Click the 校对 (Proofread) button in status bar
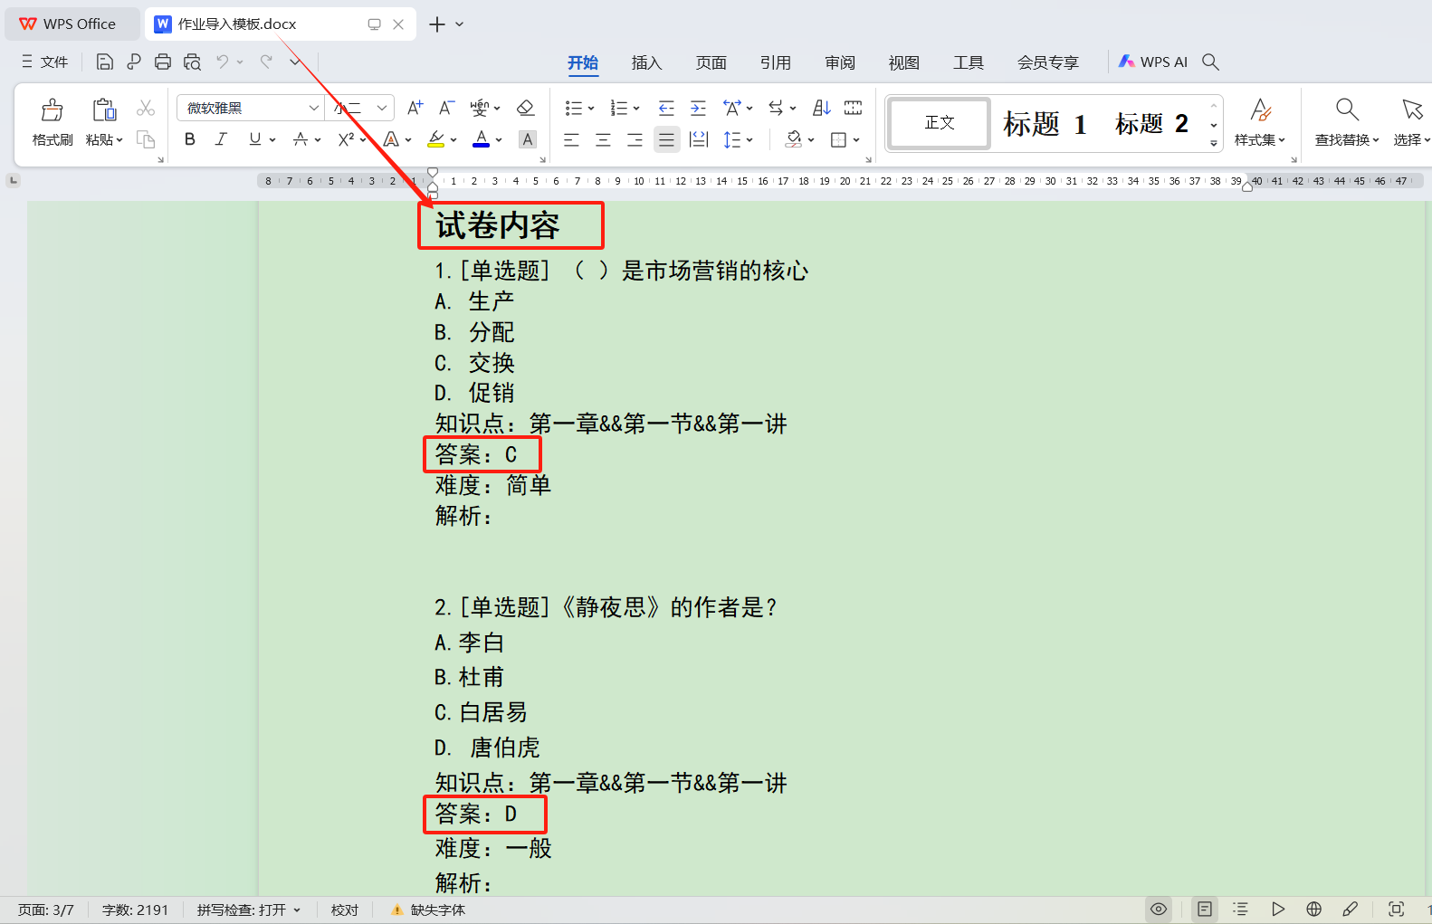 click(x=344, y=910)
